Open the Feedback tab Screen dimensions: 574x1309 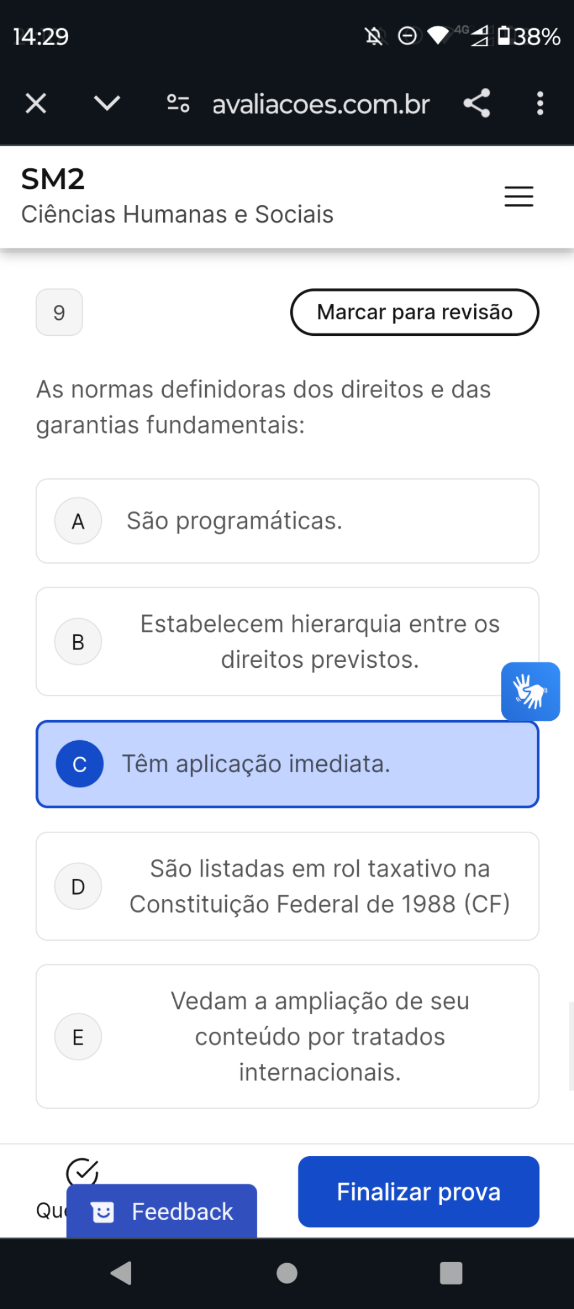coord(162,1212)
